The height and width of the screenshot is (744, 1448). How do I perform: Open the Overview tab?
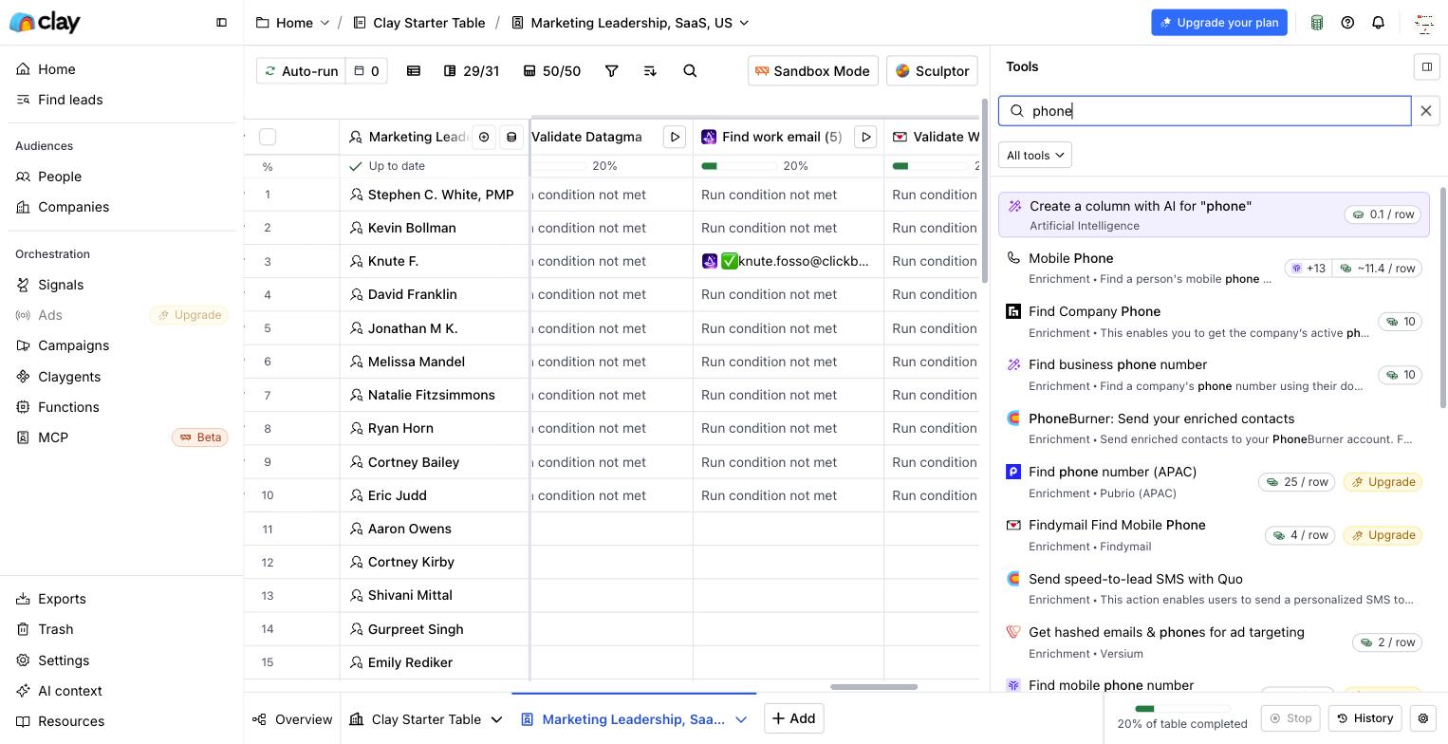[x=292, y=719]
